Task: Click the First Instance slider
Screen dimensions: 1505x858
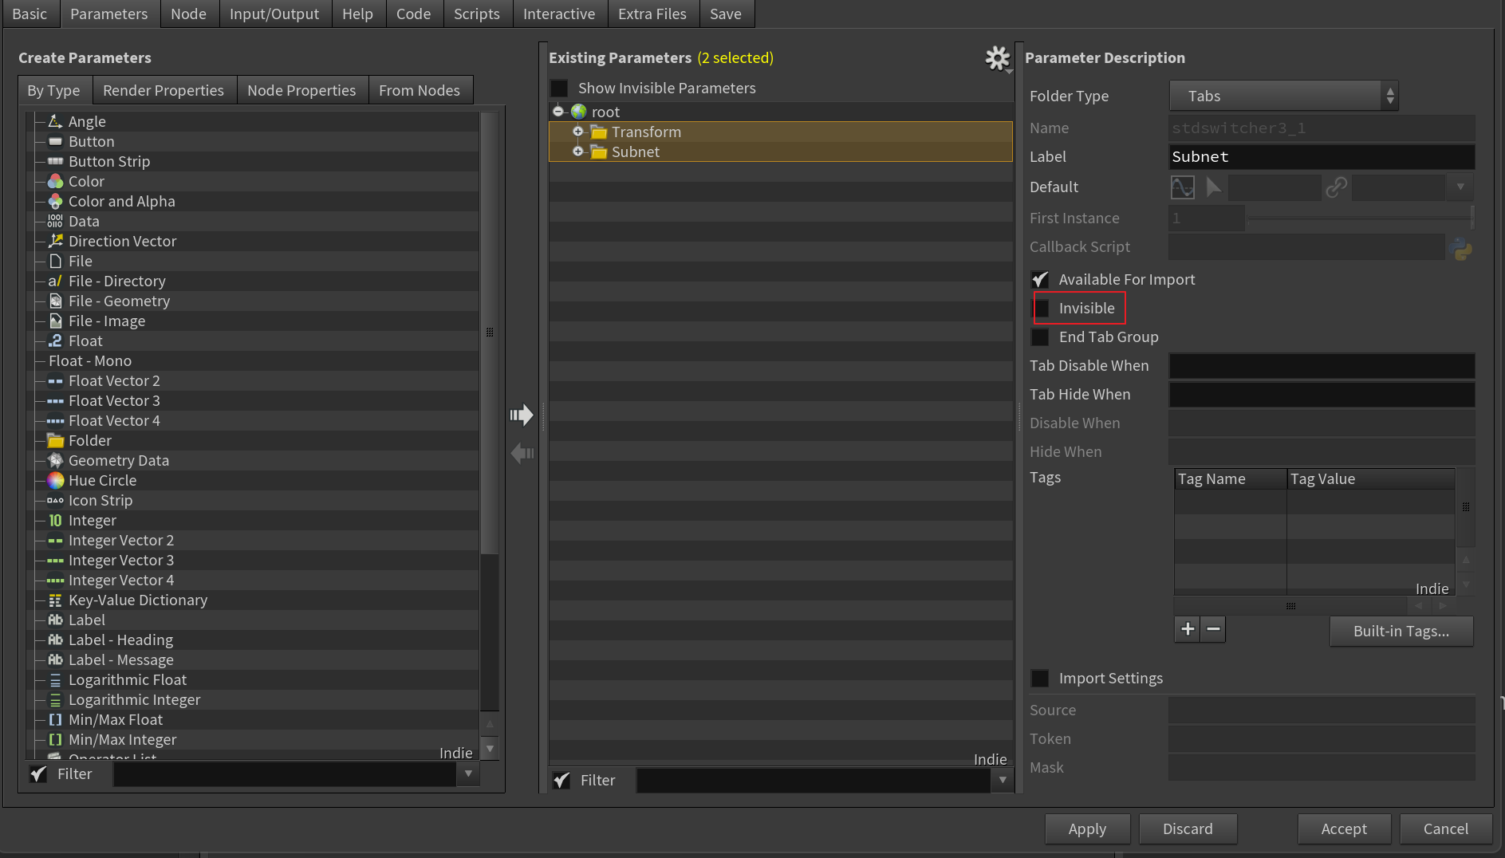Action: click(x=1361, y=218)
